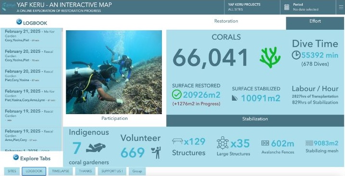Click the Group button

(137, 171)
